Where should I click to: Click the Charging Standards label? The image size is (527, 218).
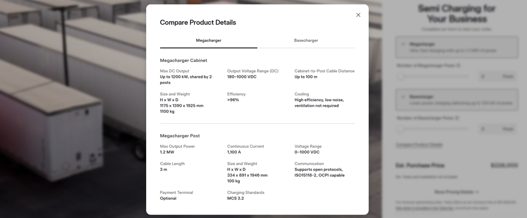click(x=245, y=193)
